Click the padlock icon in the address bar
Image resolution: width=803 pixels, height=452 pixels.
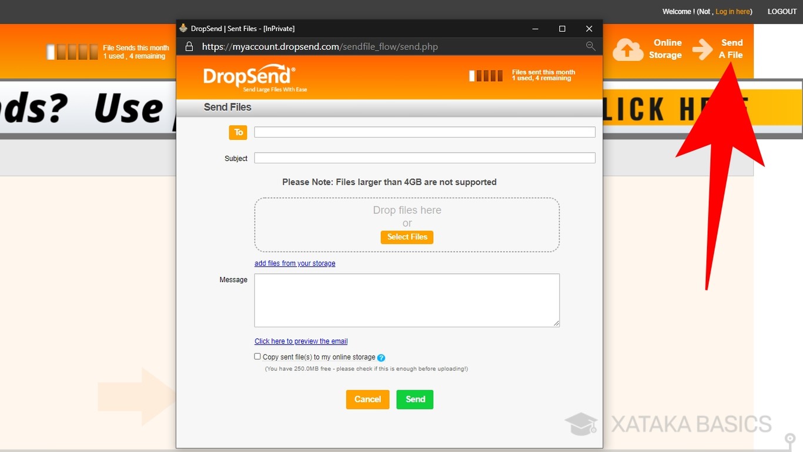(189, 46)
